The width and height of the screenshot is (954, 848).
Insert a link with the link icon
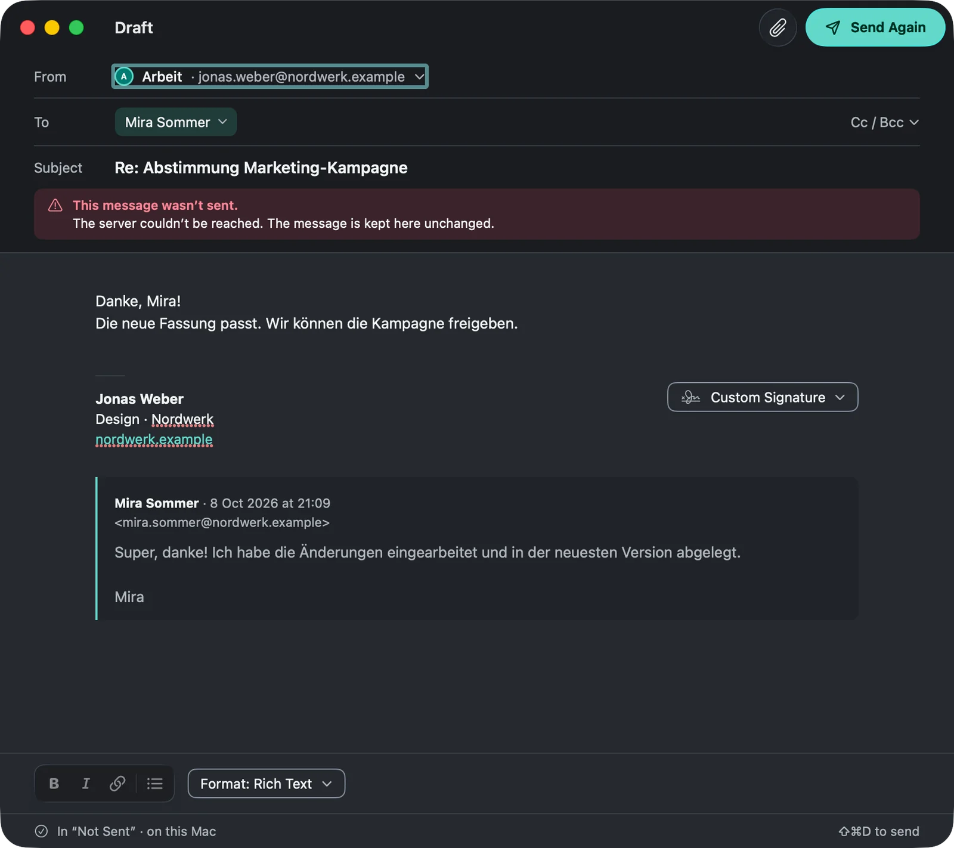[117, 784]
